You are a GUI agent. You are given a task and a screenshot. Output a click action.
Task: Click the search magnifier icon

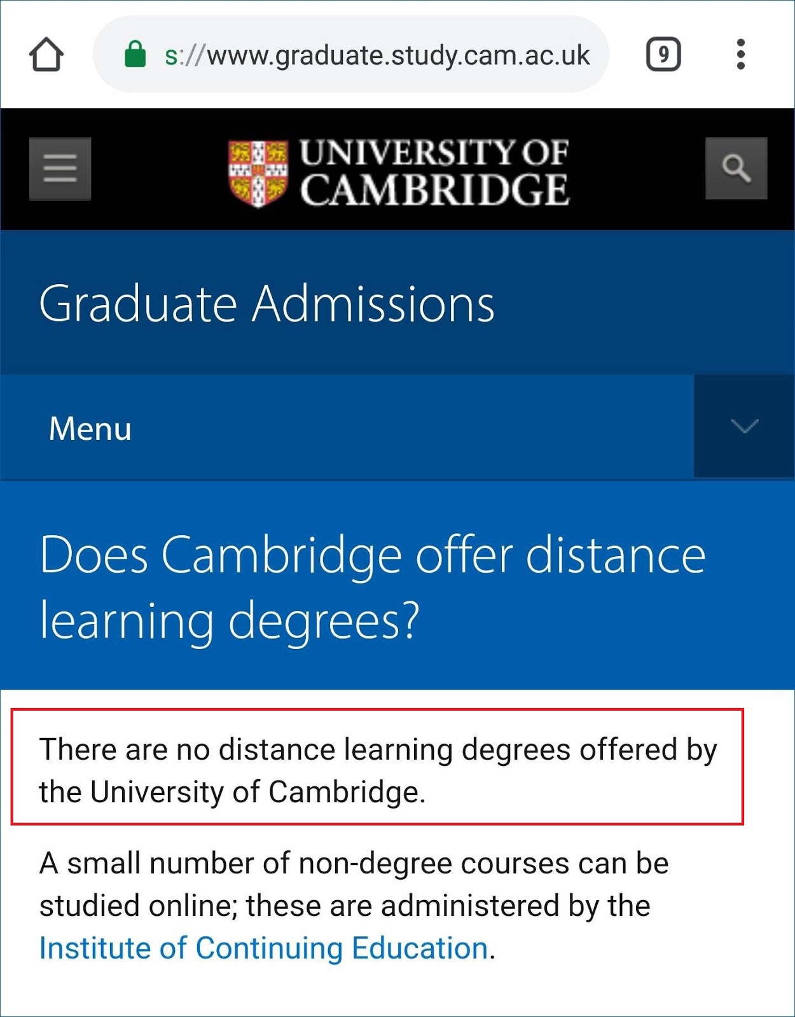[x=736, y=168]
